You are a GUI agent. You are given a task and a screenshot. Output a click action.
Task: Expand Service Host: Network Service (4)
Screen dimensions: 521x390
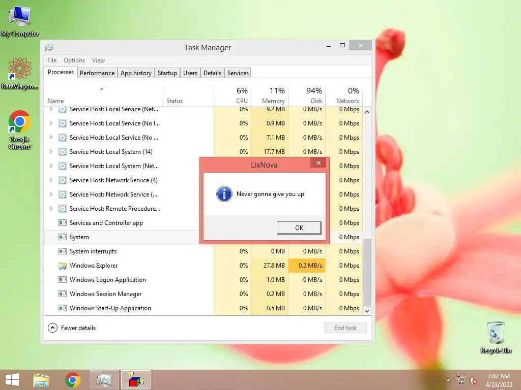pyautogui.click(x=51, y=180)
